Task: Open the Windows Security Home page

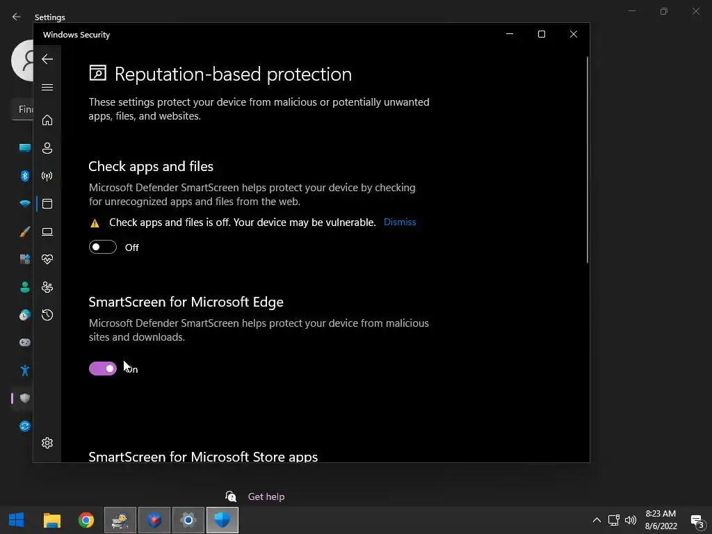Action: click(47, 120)
